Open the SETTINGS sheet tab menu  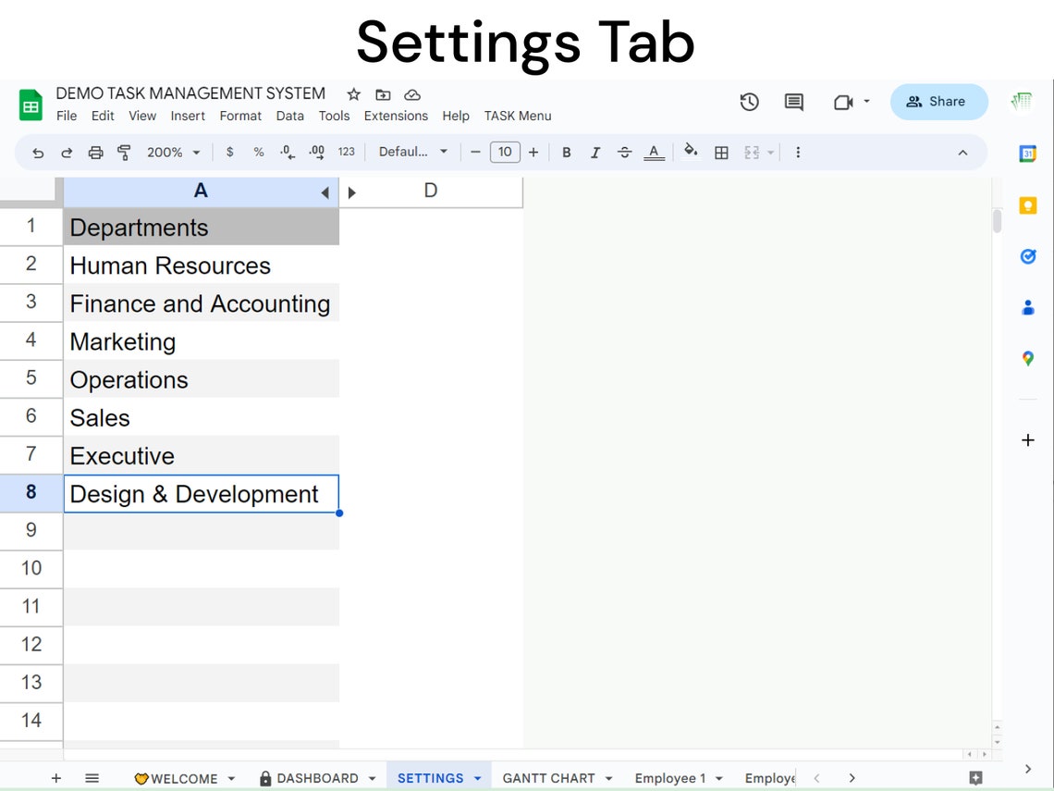click(478, 778)
